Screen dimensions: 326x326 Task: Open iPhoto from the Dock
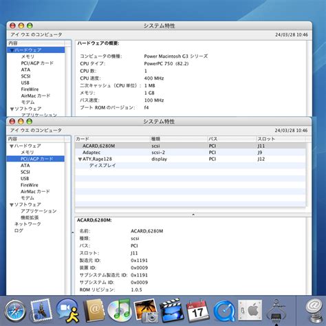pos(146,311)
